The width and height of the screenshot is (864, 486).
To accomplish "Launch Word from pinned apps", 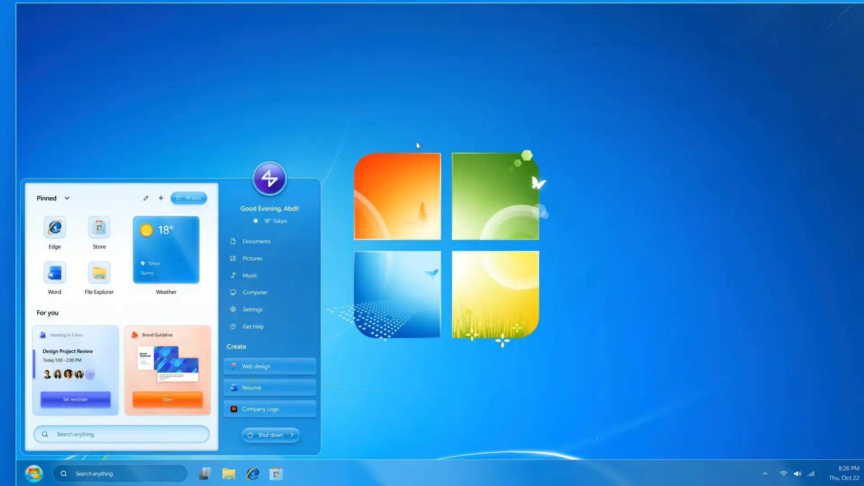I will [54, 273].
